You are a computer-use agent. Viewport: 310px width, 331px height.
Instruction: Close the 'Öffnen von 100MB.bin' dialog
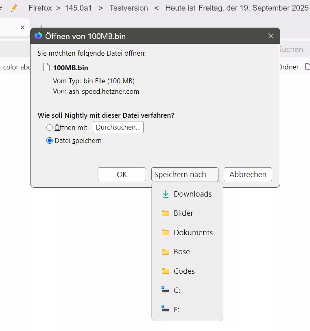271,36
